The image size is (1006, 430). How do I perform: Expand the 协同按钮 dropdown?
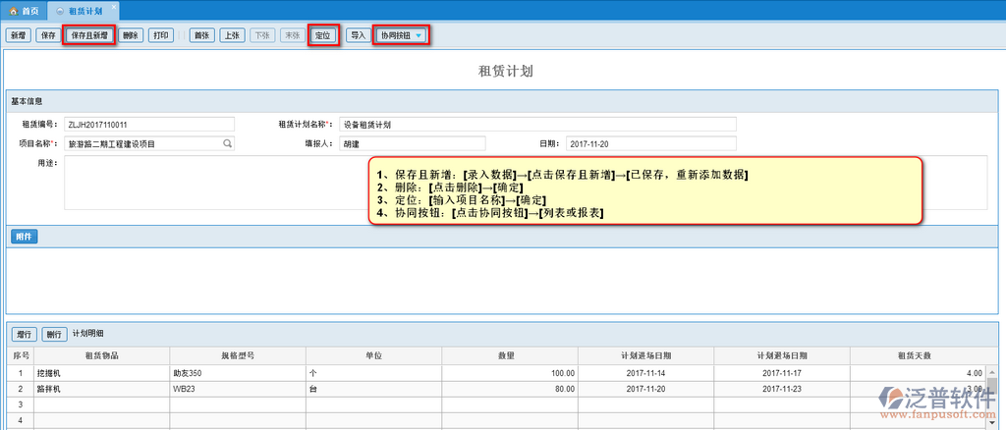point(401,35)
